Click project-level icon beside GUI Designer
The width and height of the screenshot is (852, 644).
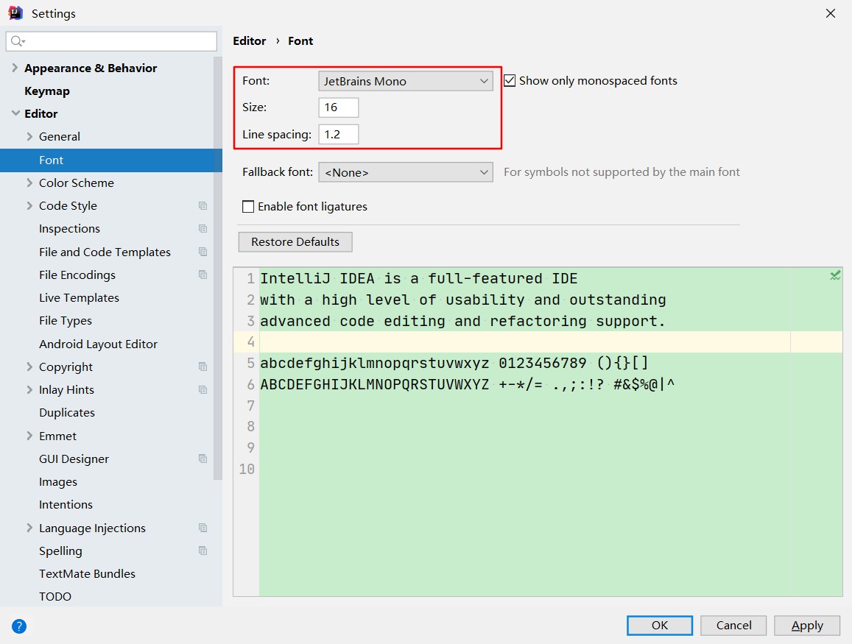[203, 459]
